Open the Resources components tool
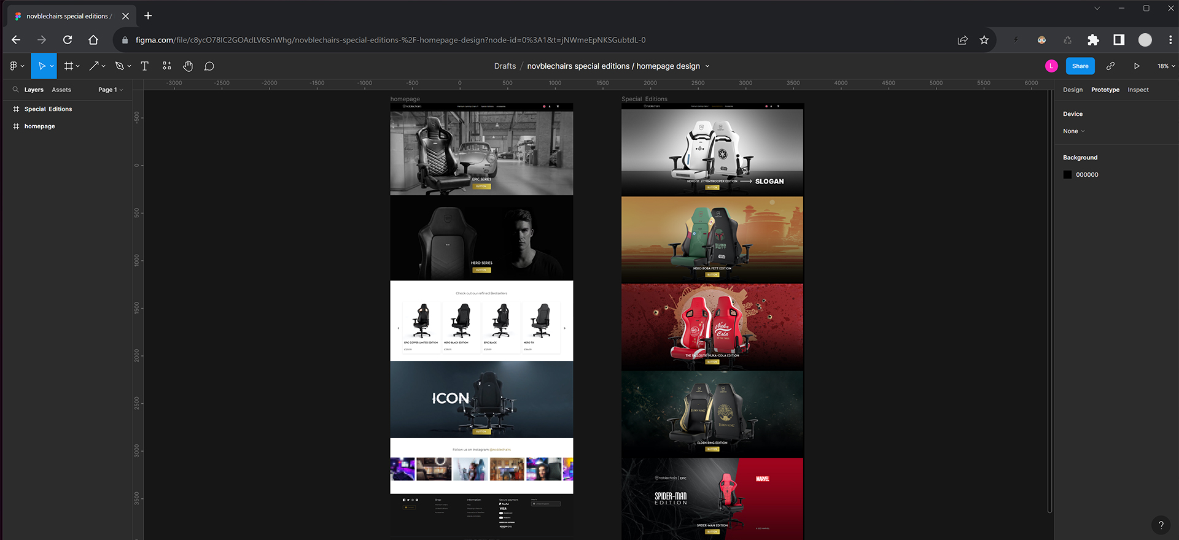The width and height of the screenshot is (1179, 540). [x=166, y=66]
